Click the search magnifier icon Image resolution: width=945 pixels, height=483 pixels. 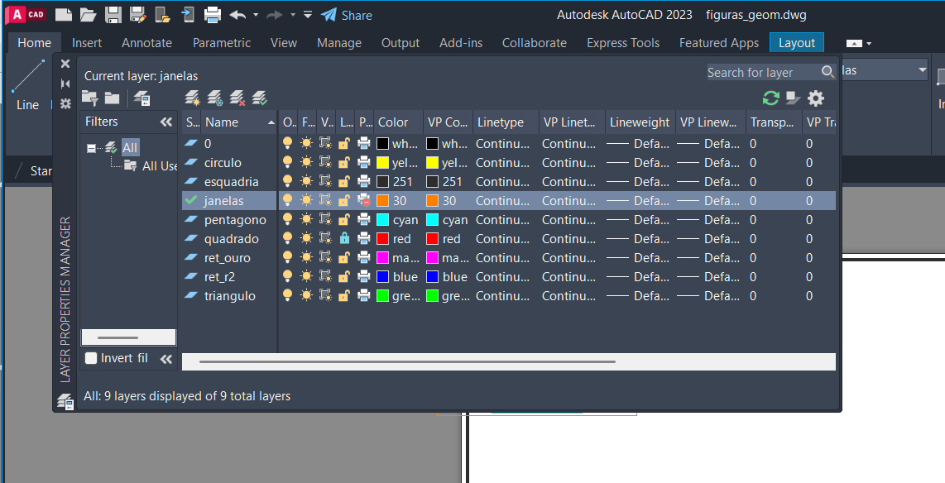tap(827, 72)
